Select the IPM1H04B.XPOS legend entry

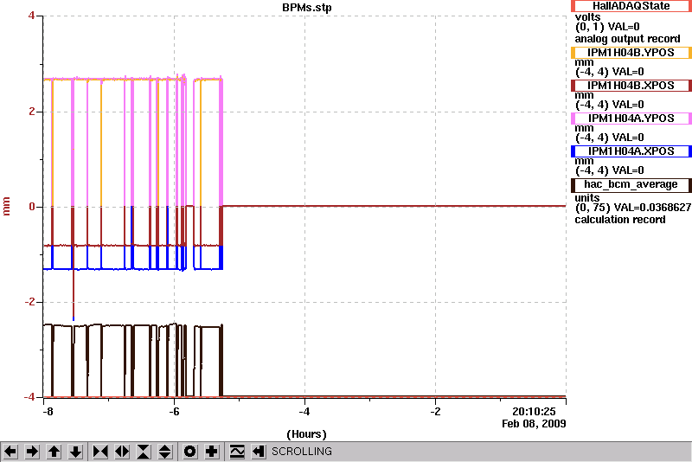click(x=631, y=85)
